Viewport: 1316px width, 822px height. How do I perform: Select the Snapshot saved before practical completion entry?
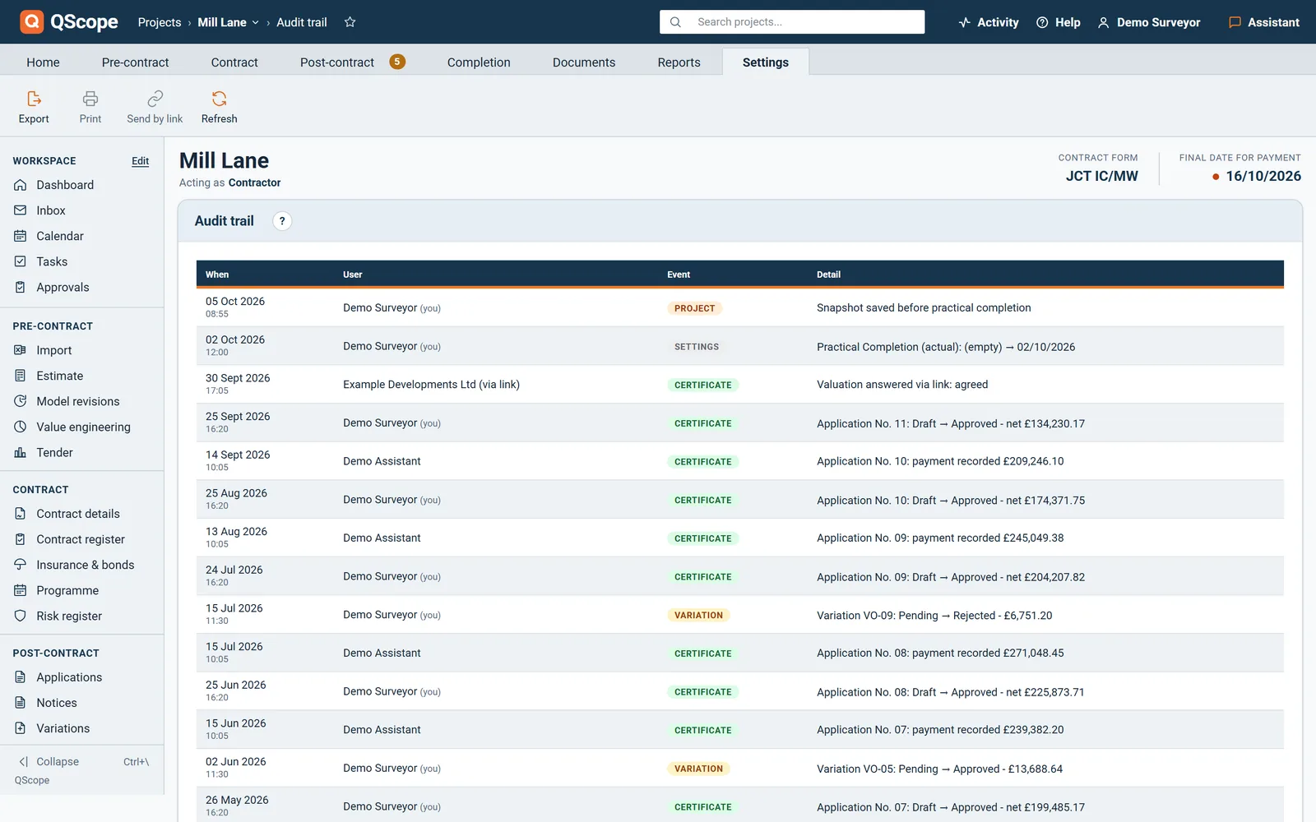click(x=924, y=308)
